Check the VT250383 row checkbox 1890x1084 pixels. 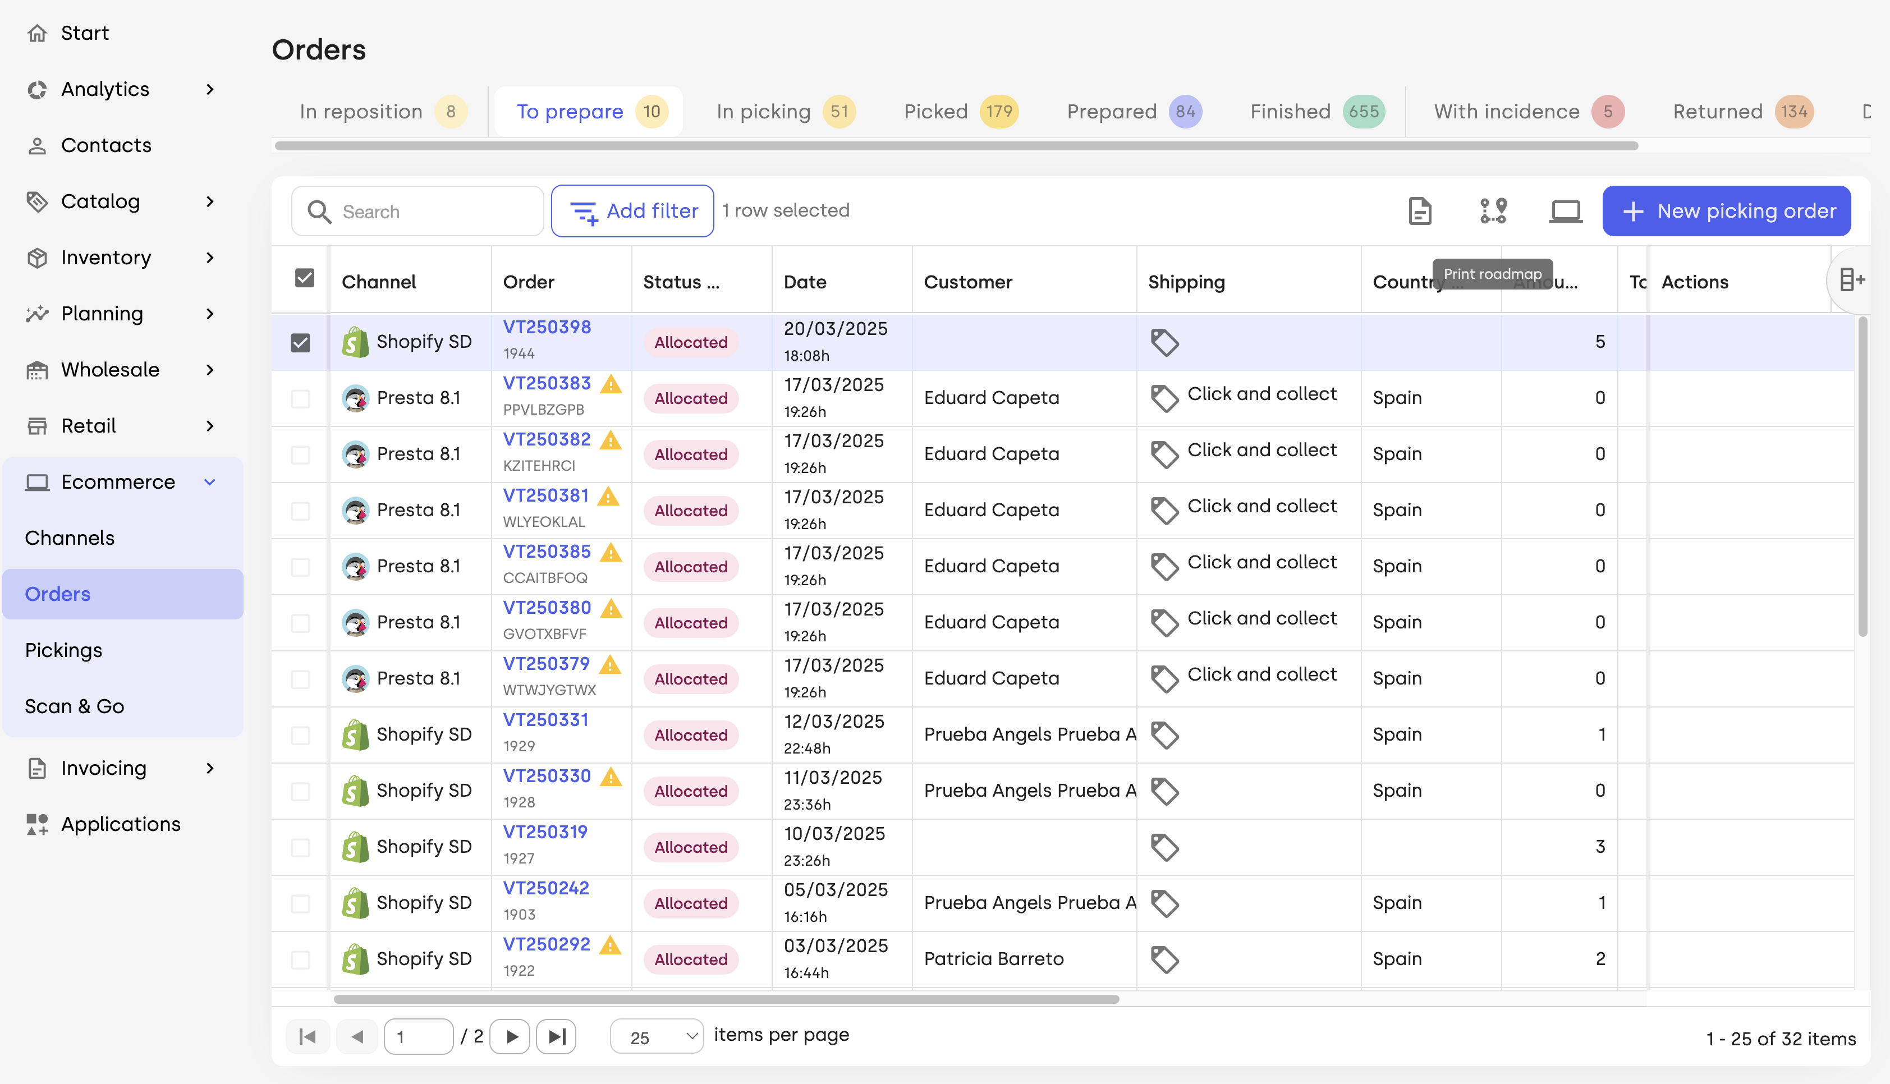pyautogui.click(x=301, y=398)
